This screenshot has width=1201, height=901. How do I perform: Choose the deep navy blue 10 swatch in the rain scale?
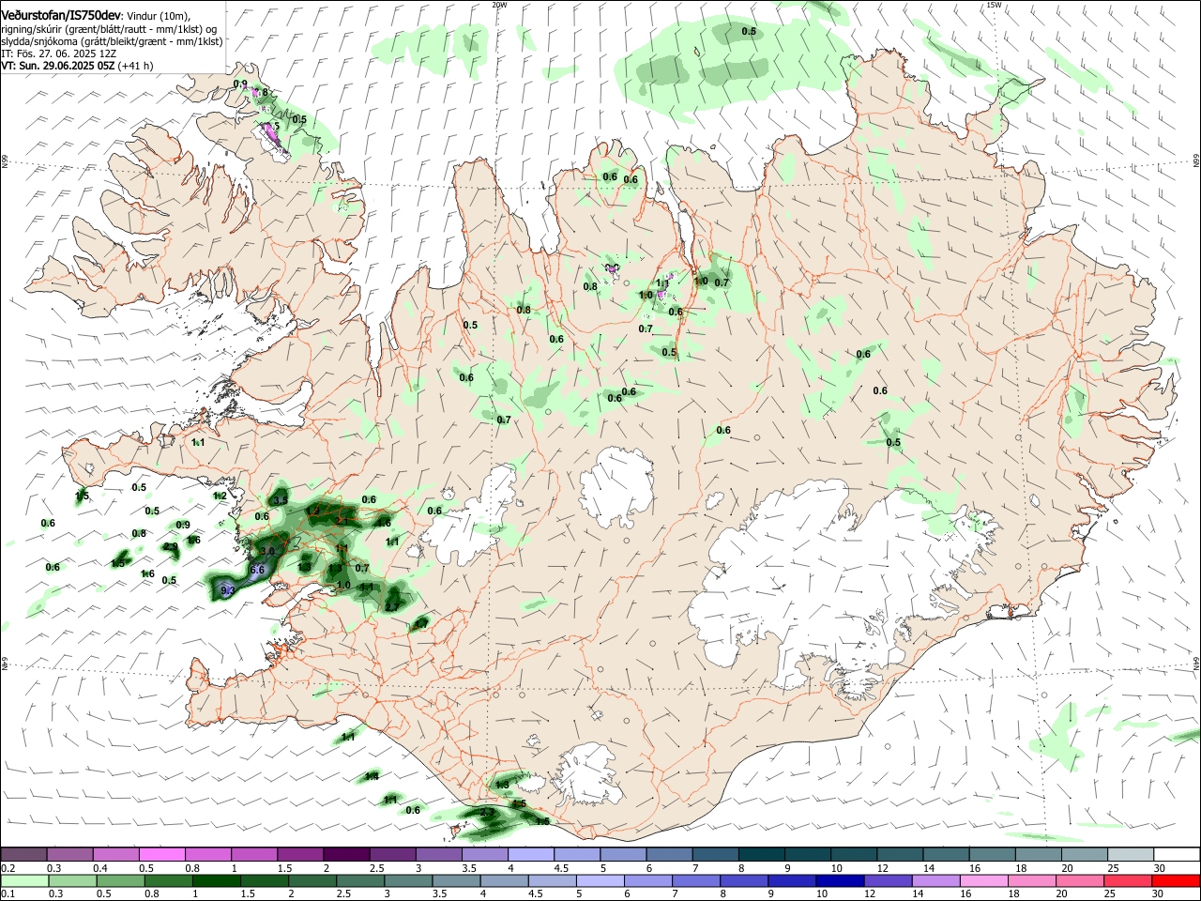840,880
